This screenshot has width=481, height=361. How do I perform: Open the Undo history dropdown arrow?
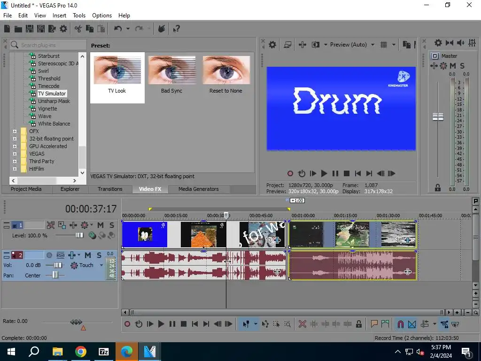pyautogui.click(x=128, y=29)
